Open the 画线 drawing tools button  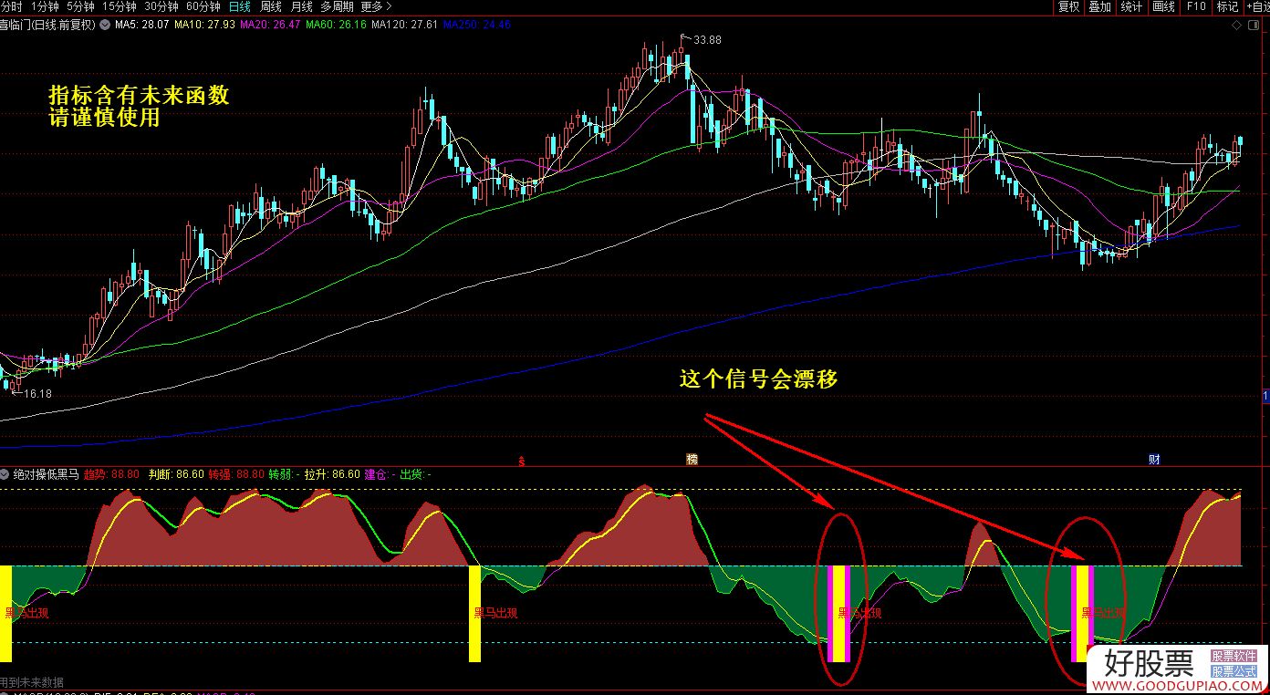(1163, 6)
